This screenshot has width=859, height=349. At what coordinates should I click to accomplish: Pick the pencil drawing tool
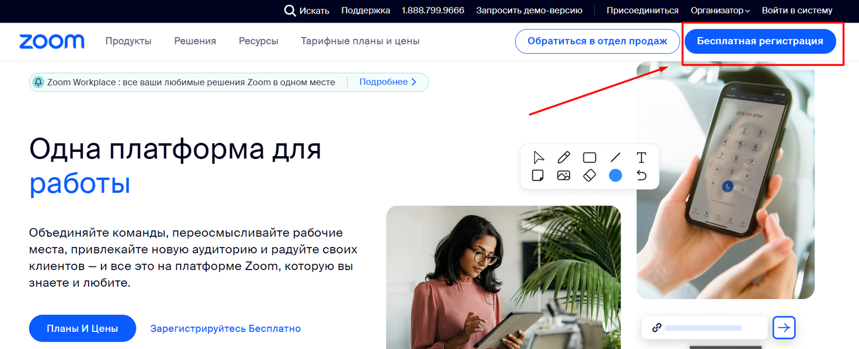[x=564, y=157]
